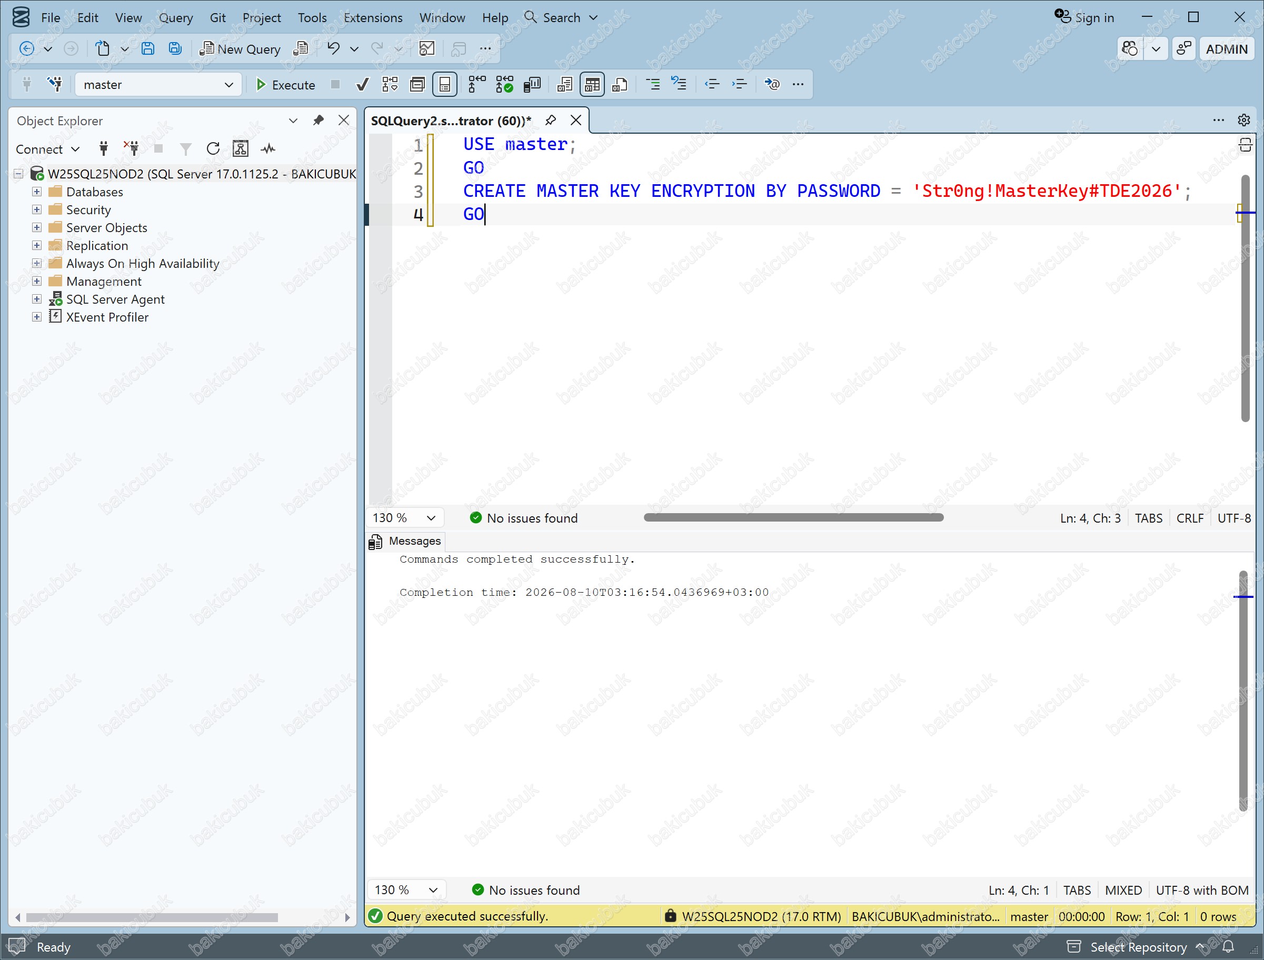Click split editor icon at top right

[1245, 145]
